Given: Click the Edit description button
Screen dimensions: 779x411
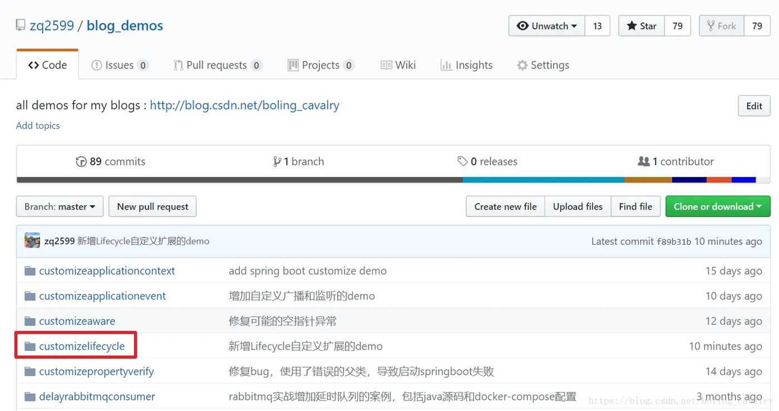Looking at the screenshot, I should point(754,106).
